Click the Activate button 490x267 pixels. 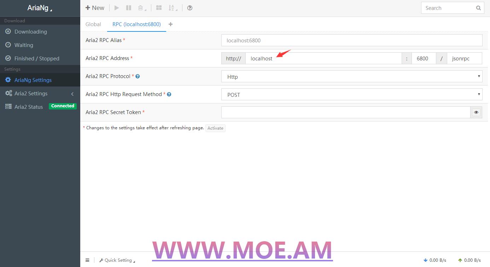[215, 128]
